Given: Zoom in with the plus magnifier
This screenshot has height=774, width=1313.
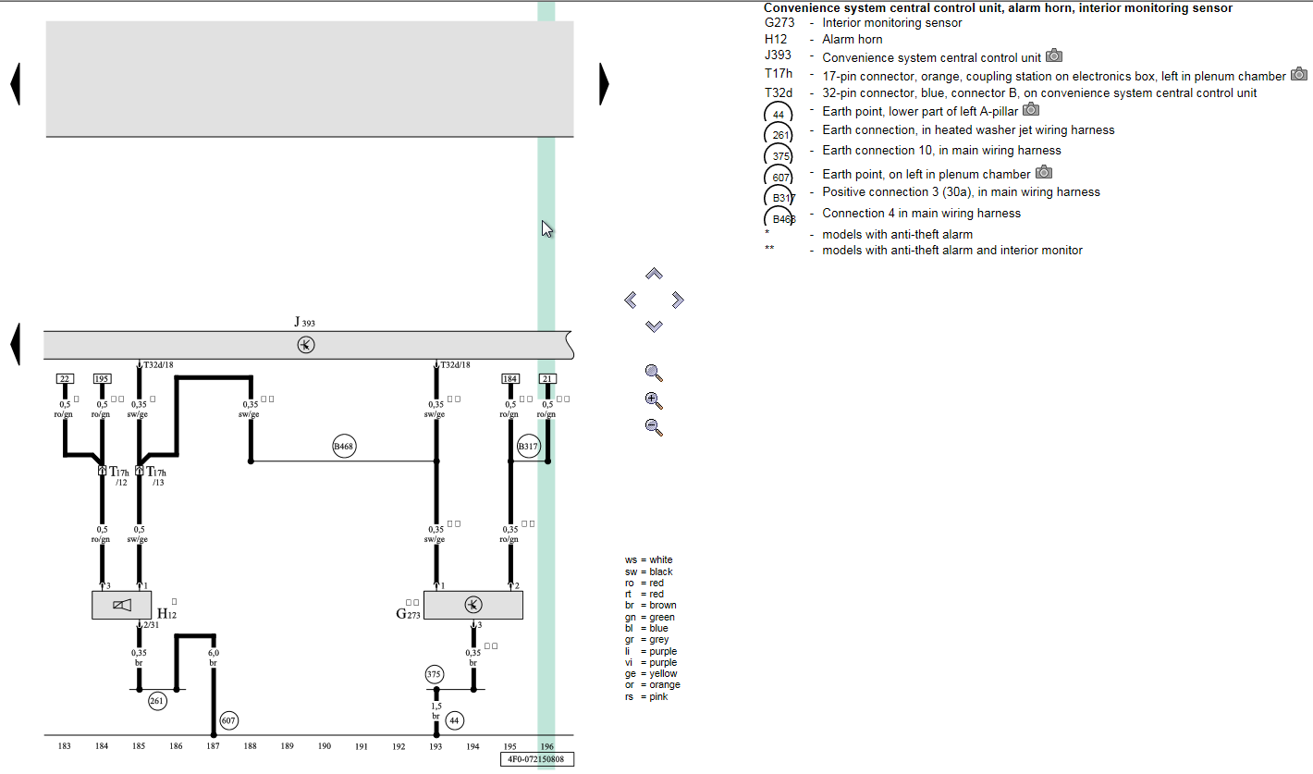Looking at the screenshot, I should coord(654,400).
